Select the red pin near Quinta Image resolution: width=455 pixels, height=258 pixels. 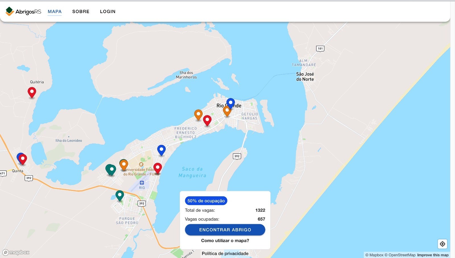pyautogui.click(x=23, y=159)
